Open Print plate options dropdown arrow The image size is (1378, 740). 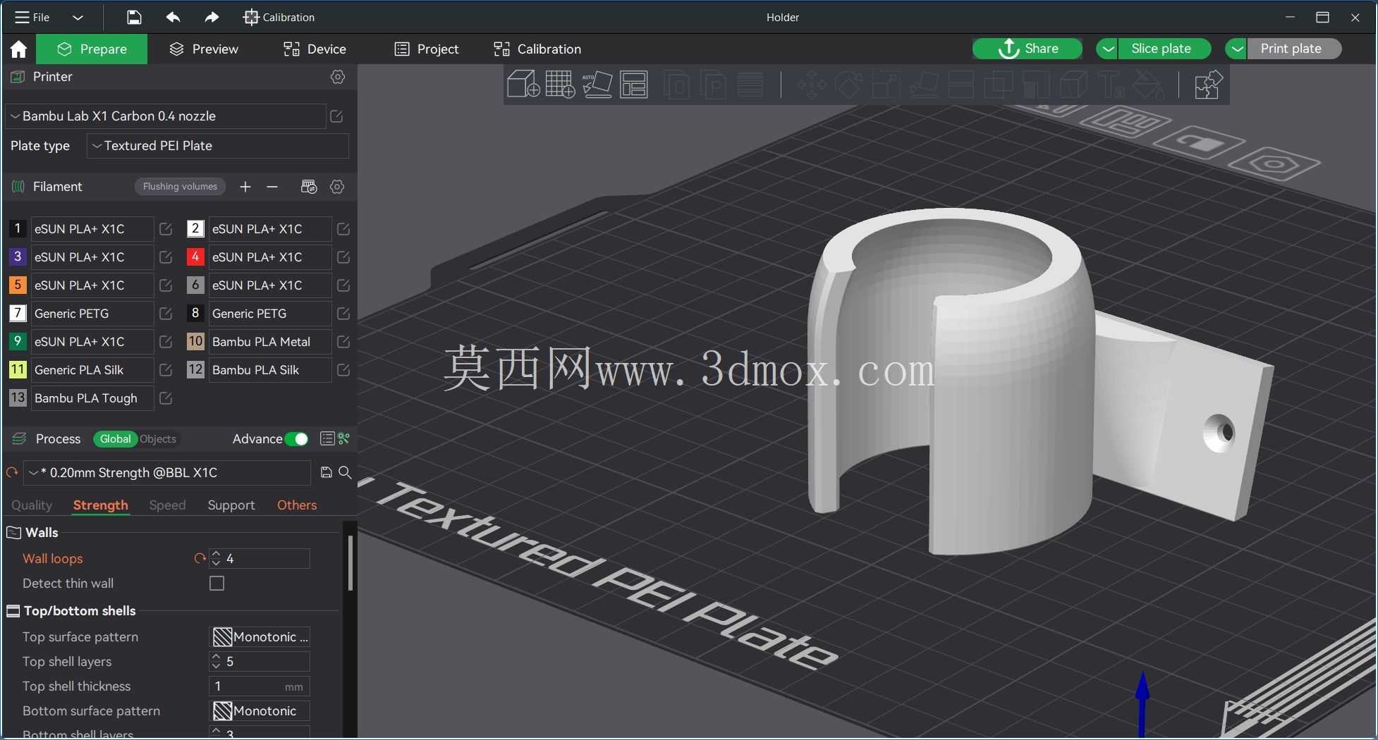click(1237, 49)
